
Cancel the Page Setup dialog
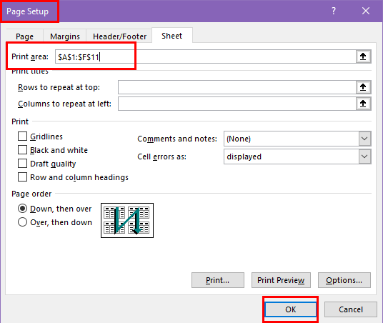(x=351, y=309)
